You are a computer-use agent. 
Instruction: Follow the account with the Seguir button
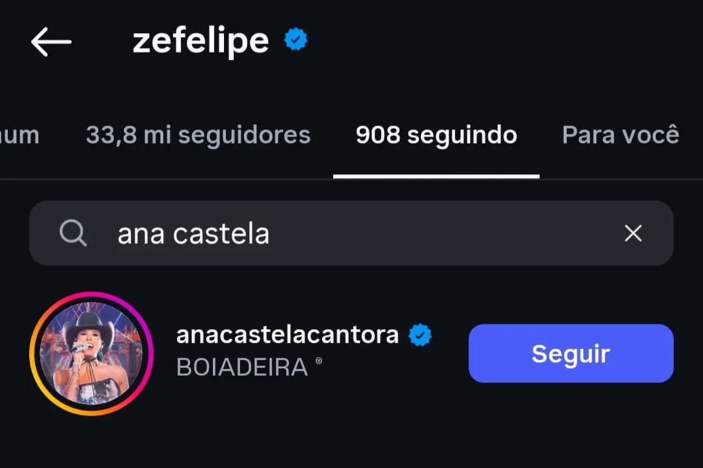coord(571,353)
